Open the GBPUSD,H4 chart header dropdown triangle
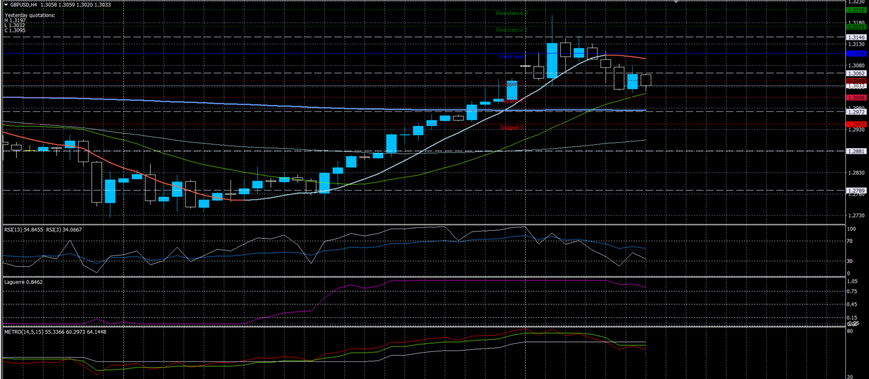The height and width of the screenshot is (379, 869). tap(6, 5)
